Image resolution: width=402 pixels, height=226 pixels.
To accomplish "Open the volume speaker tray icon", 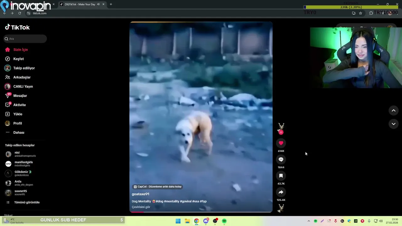I will [x=381, y=221].
